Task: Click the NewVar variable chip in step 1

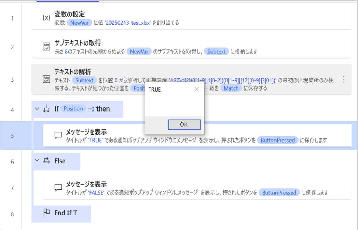Action: [x=80, y=23]
